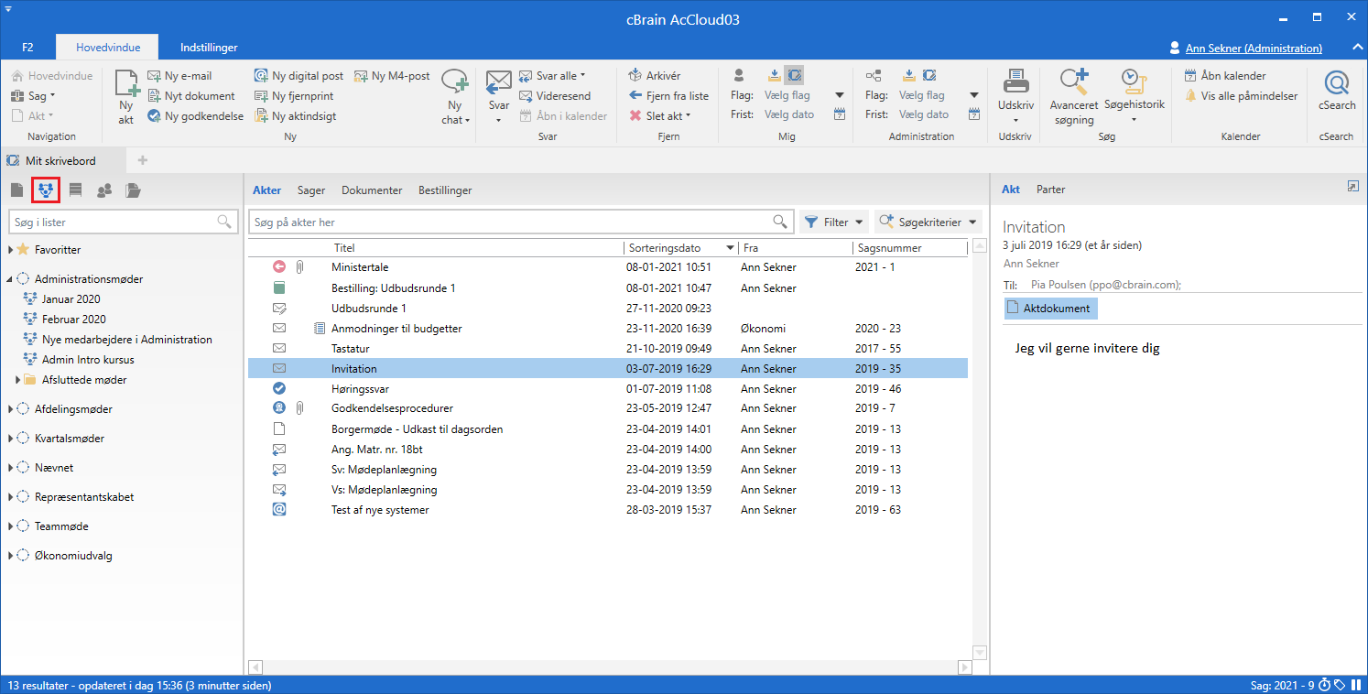Switch to the Bestillinger tab
This screenshot has height=694, width=1368.
pyautogui.click(x=445, y=190)
